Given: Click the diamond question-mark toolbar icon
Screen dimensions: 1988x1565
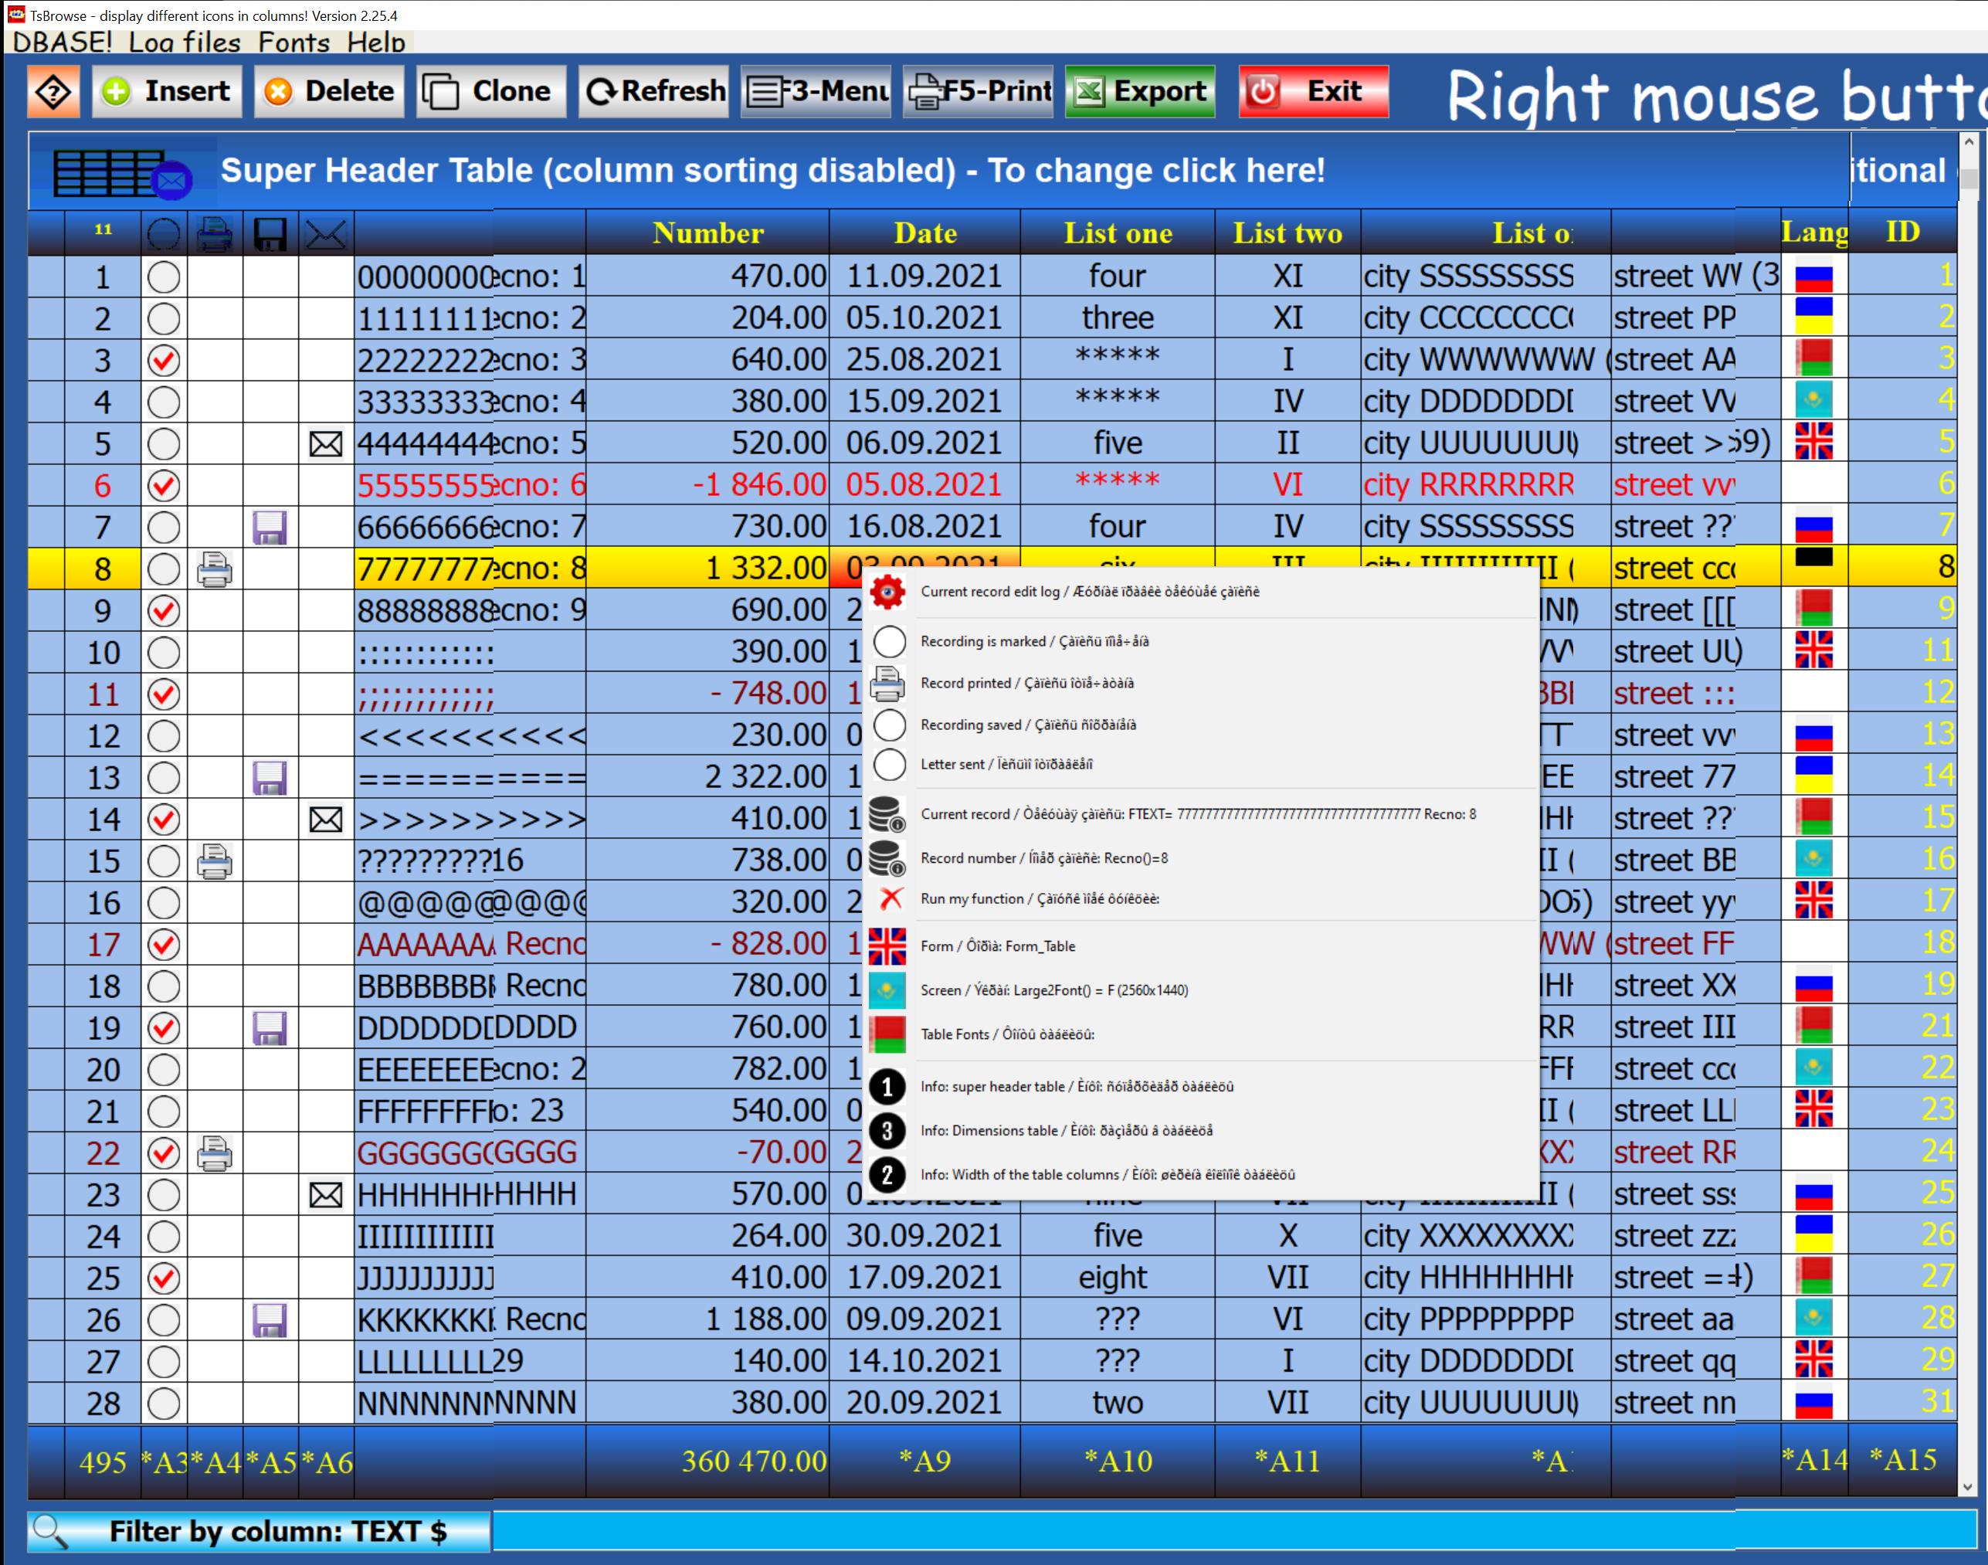Looking at the screenshot, I should tap(54, 92).
